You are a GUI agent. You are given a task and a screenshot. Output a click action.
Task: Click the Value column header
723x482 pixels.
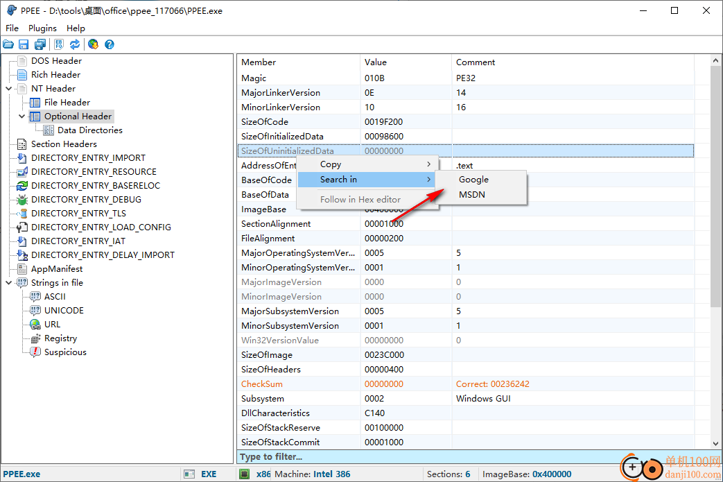[406, 62]
